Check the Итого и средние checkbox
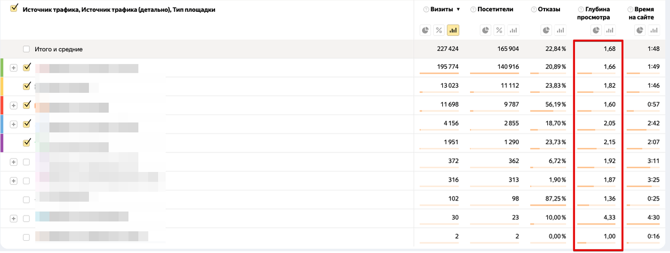This screenshot has height=253, width=670. click(26, 49)
